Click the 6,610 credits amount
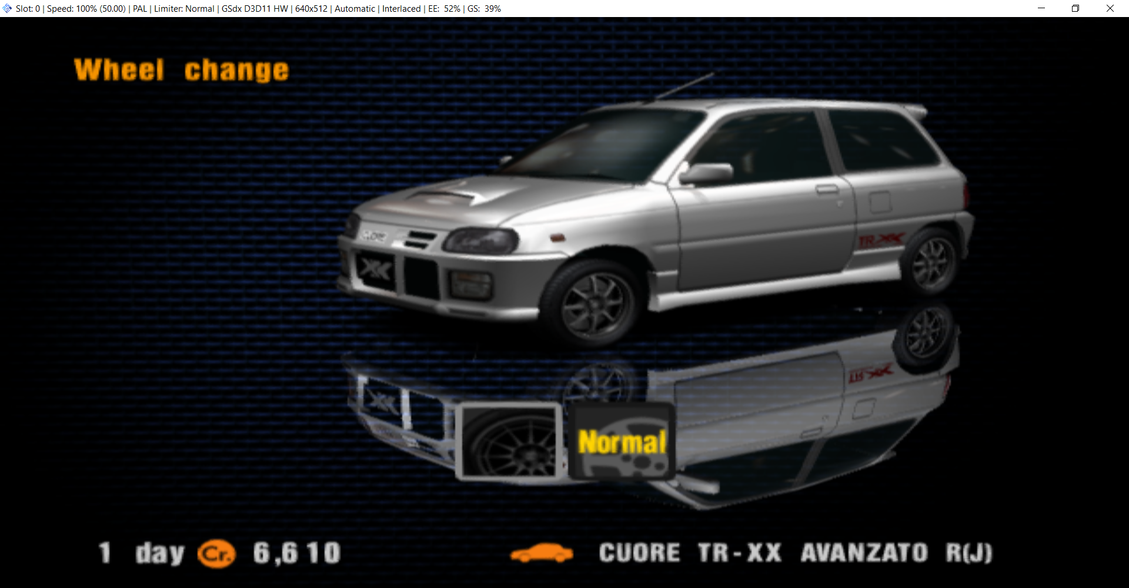The height and width of the screenshot is (588, 1129). (x=297, y=553)
